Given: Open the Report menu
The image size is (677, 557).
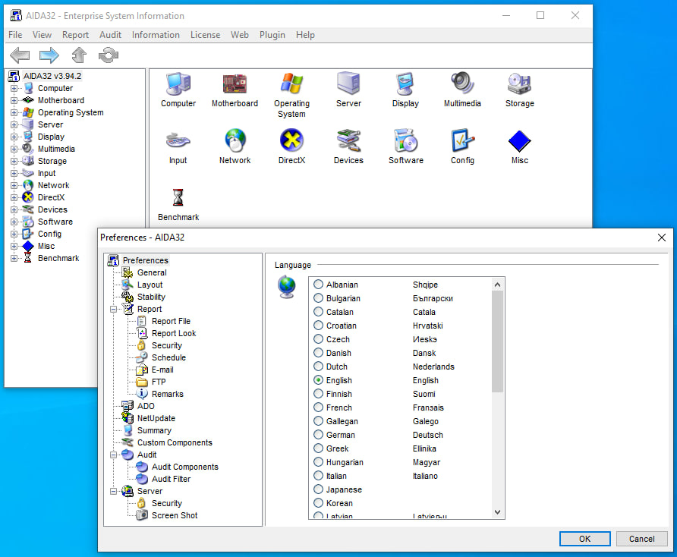Looking at the screenshot, I should [75, 35].
